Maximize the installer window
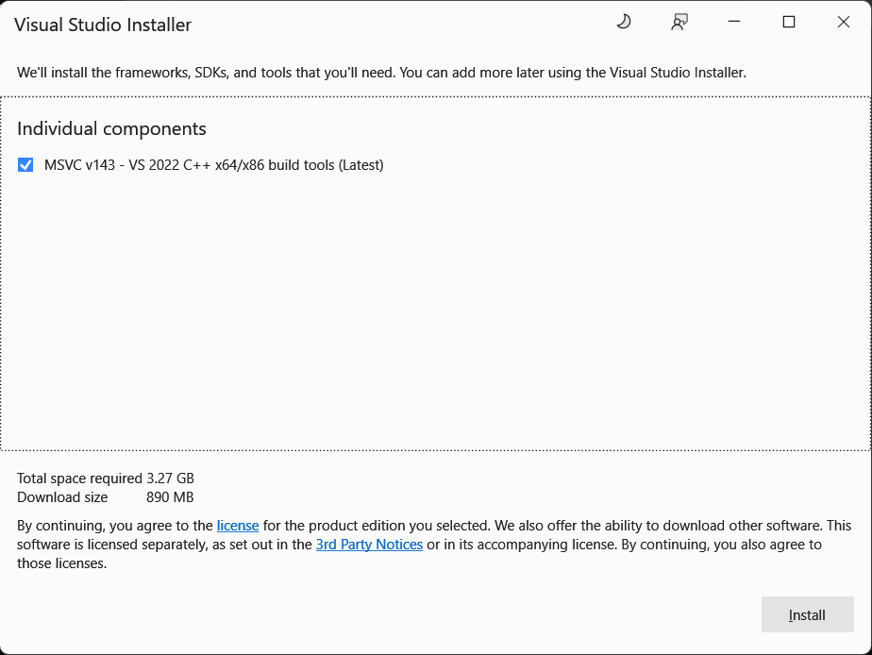Image resolution: width=872 pixels, height=655 pixels. tap(789, 23)
